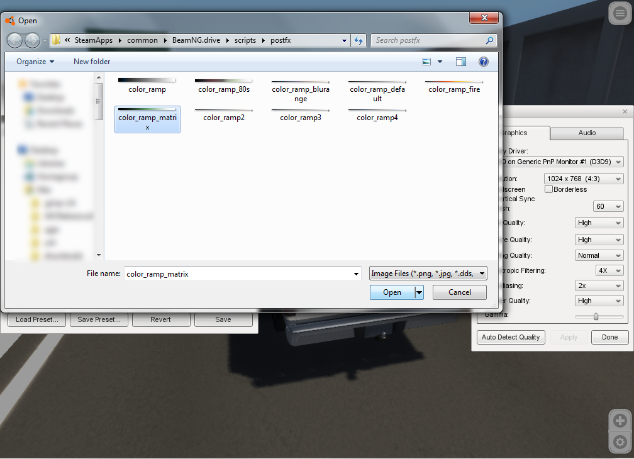Screen dimensions: 634x459
Task: Open the Organize dropdown menu
Action: [35, 62]
